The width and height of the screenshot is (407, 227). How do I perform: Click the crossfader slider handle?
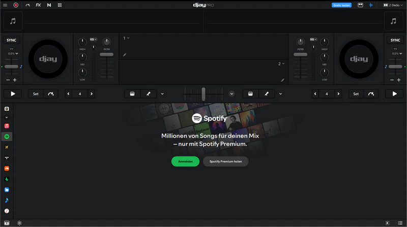[x=203, y=93]
